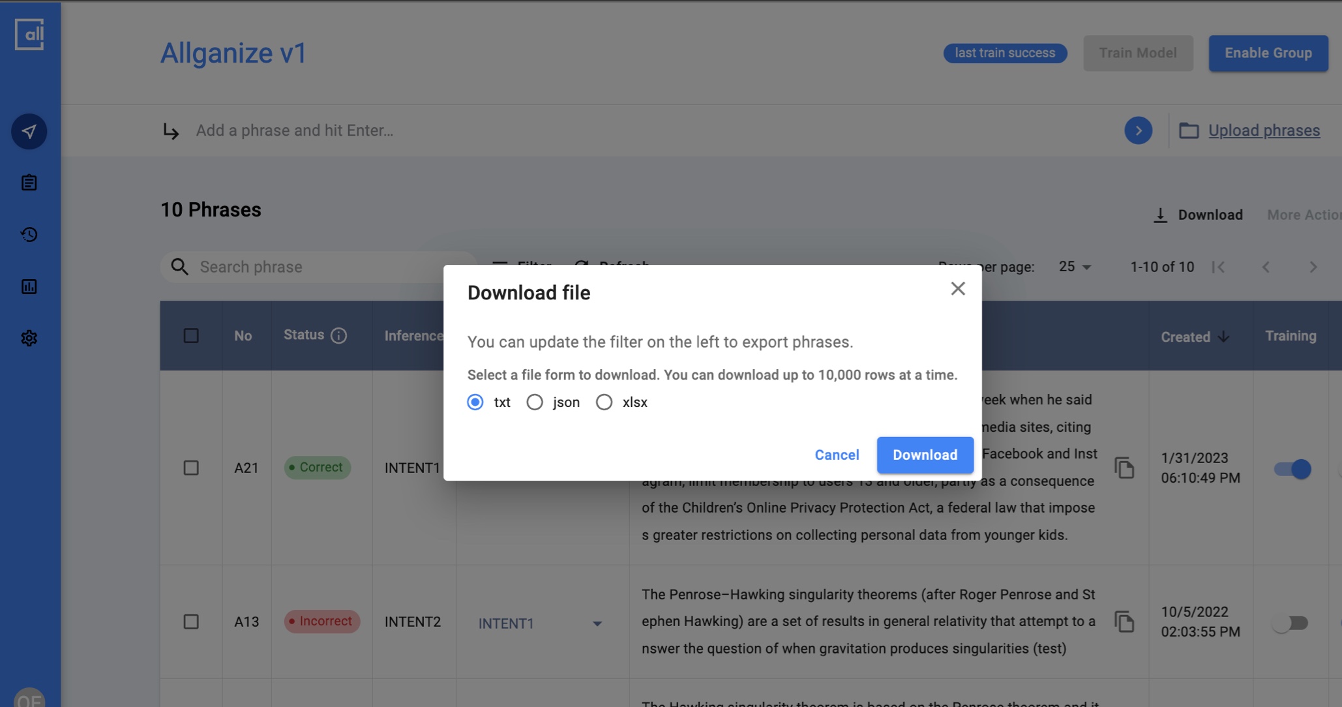
Task: Select the xlsx file format option
Action: (604, 402)
